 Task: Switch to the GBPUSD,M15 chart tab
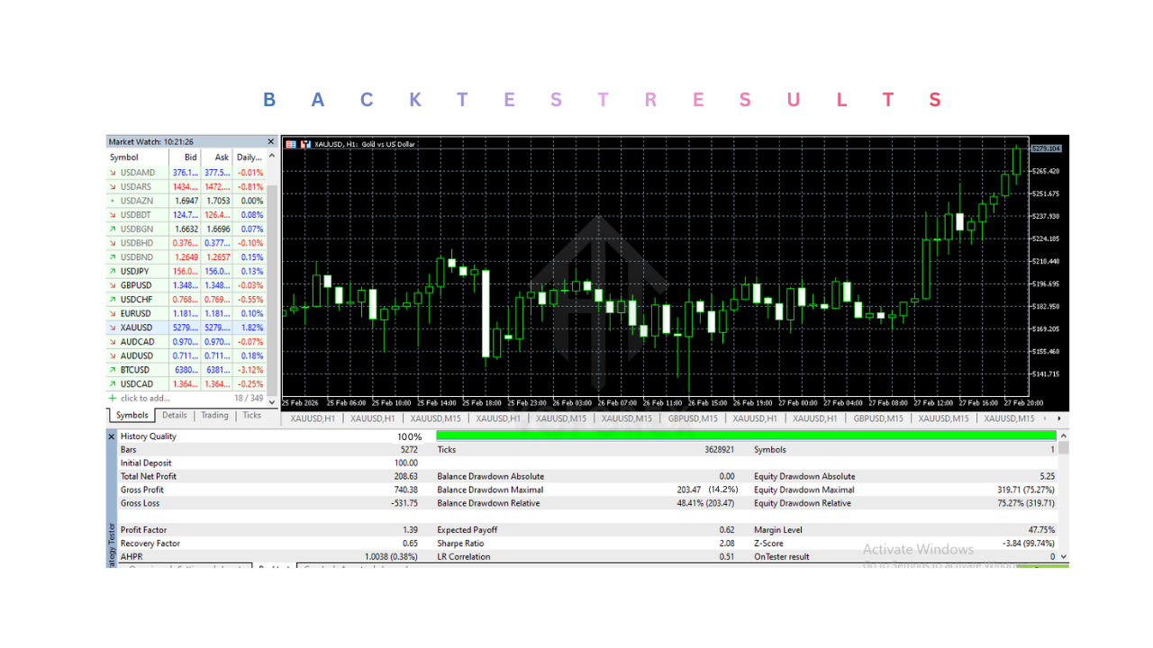(x=692, y=418)
